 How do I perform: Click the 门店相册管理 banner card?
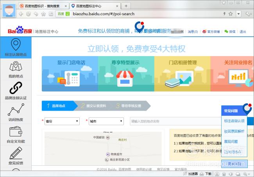pyautogui.click(x=182, y=74)
